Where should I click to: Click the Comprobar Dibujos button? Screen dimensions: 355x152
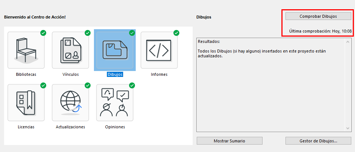point(318,16)
